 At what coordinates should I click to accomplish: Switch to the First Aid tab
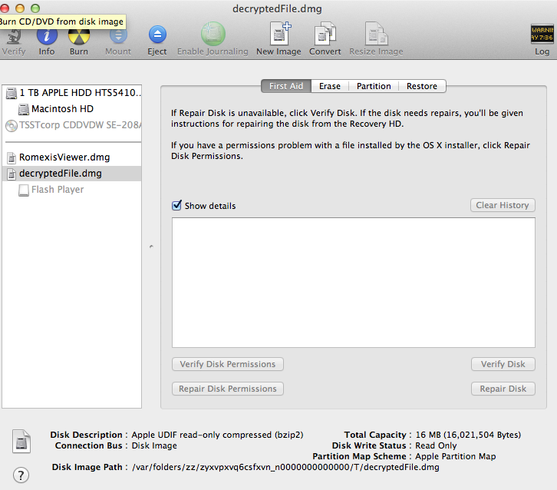coord(286,86)
